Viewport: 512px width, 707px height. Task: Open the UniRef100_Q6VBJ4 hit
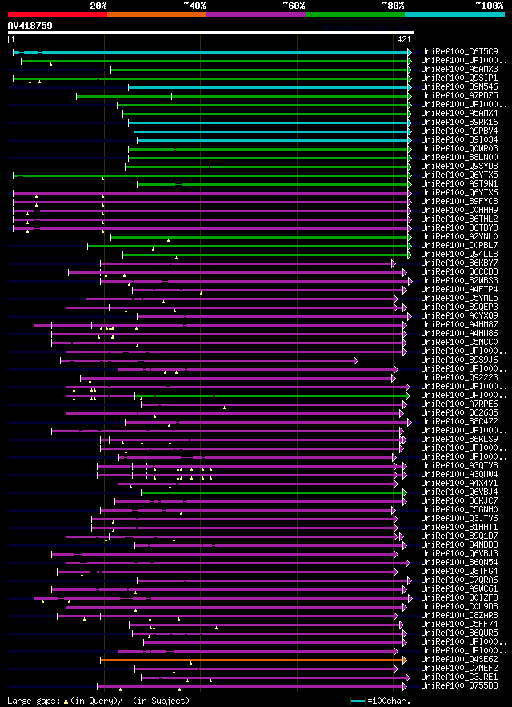click(x=460, y=492)
